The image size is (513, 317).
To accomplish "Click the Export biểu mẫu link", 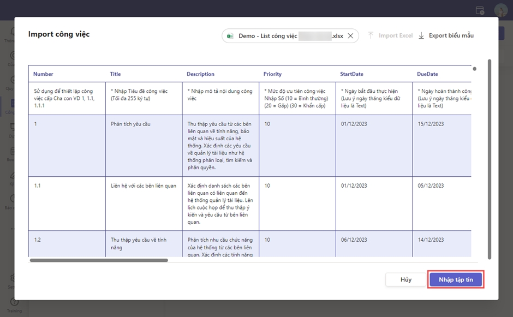I will 451,35.
